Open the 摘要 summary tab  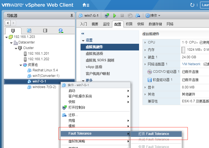[95, 24]
